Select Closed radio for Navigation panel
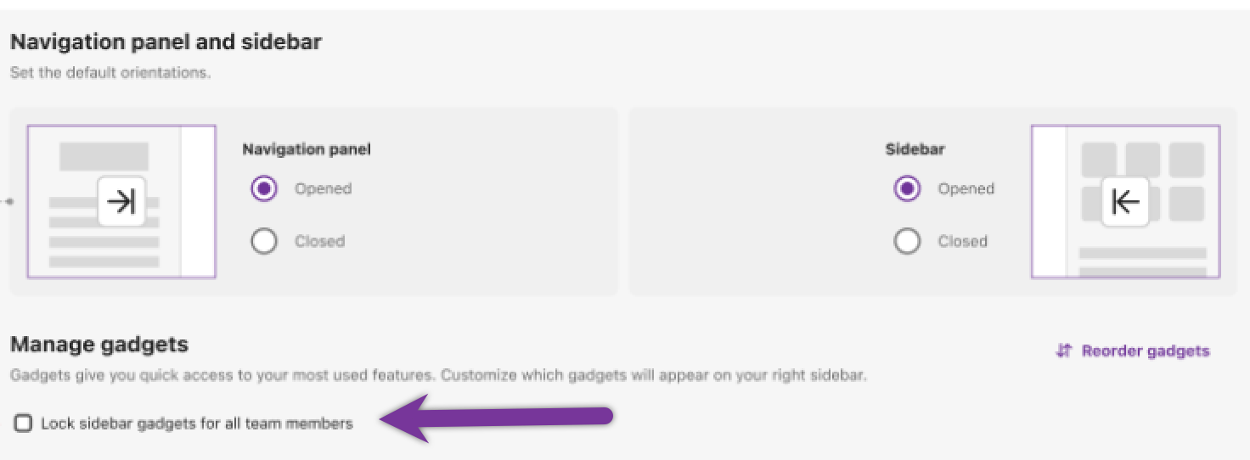 (x=264, y=241)
